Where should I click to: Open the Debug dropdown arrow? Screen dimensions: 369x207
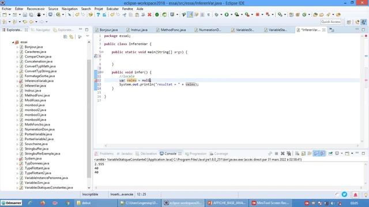[x=221, y=15]
